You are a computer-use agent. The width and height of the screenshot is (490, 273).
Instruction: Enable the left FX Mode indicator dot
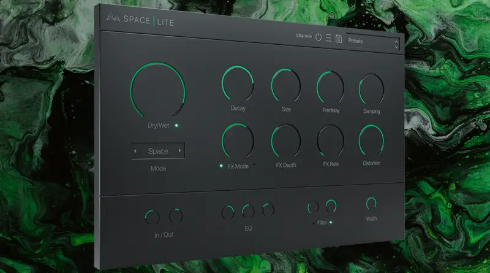pos(221,166)
